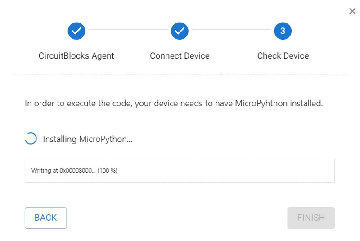Click the CircuitBlocks Agent completed checkmark circle
The height and width of the screenshot is (241, 360).
click(x=76, y=31)
